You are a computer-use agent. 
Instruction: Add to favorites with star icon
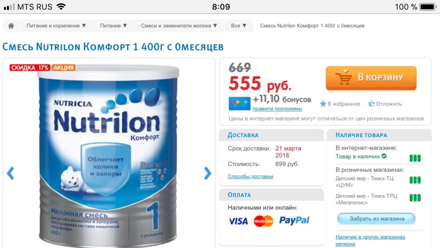click(323, 104)
